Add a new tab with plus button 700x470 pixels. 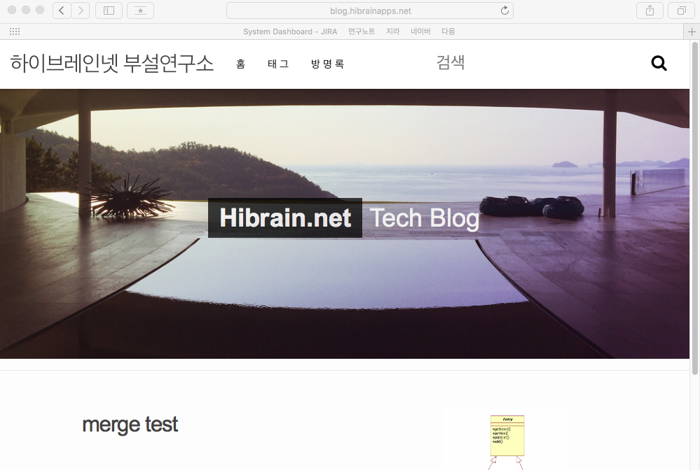click(692, 31)
